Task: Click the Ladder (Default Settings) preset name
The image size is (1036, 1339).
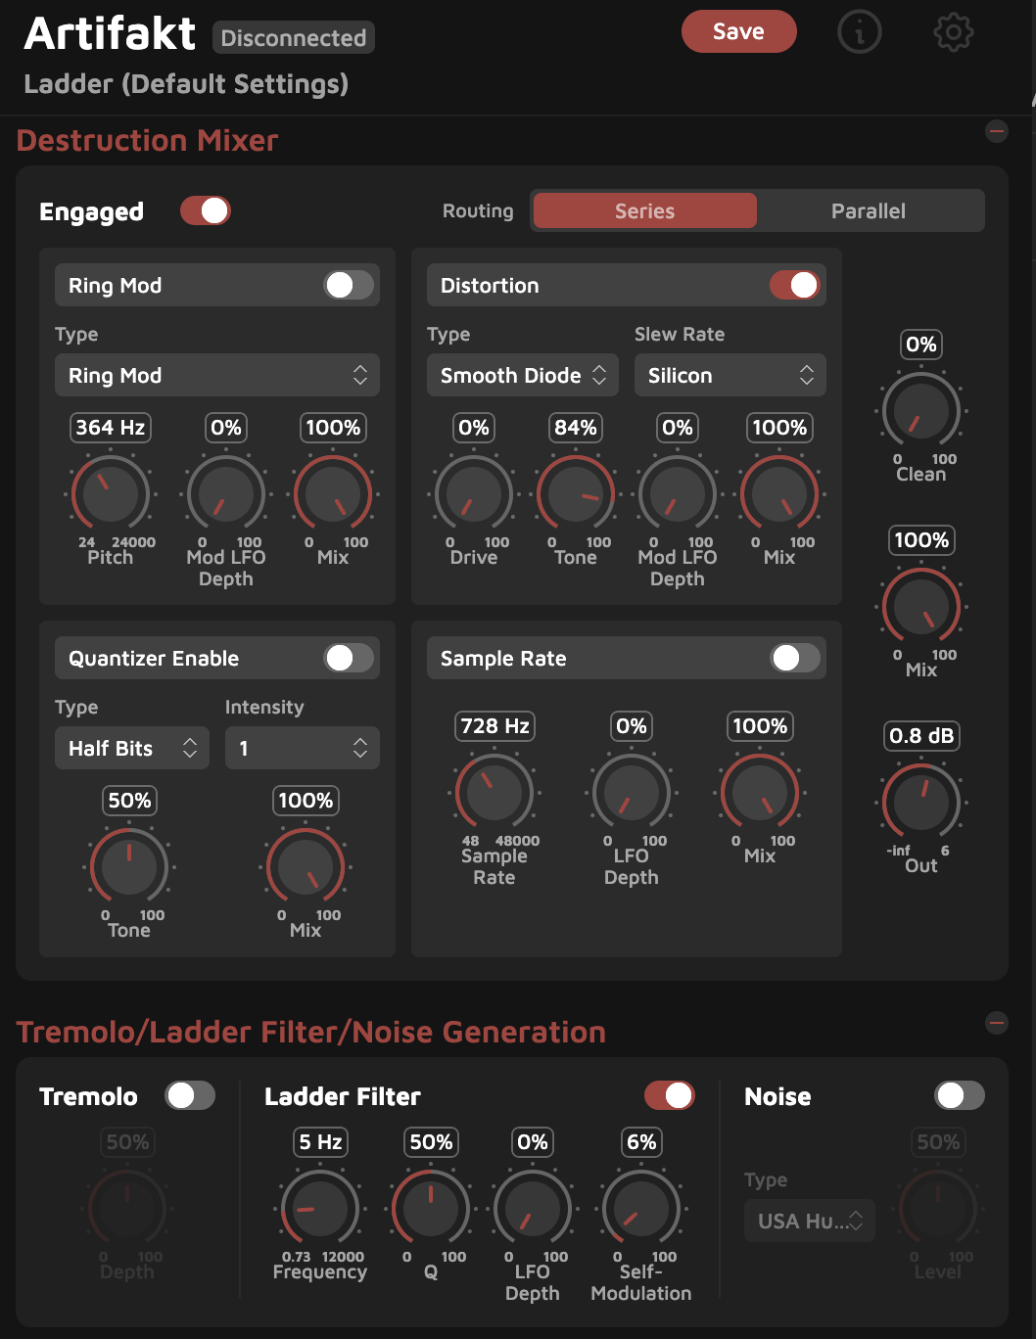Action: point(186,84)
